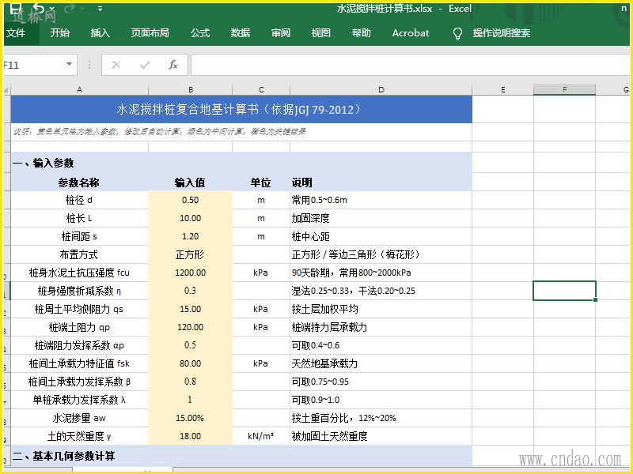Click the 单桩承载力发挥系数 λ label
The image size is (633, 474).
tap(79, 400)
